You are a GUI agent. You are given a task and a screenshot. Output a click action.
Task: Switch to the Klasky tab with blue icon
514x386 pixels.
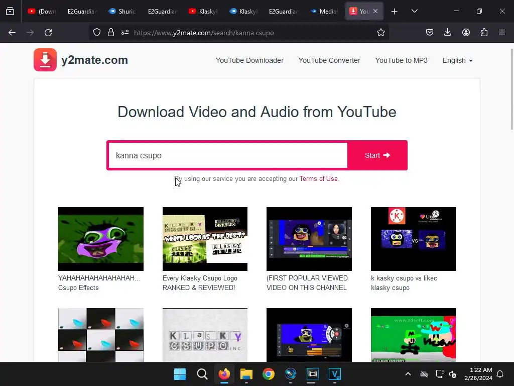pos(243,12)
